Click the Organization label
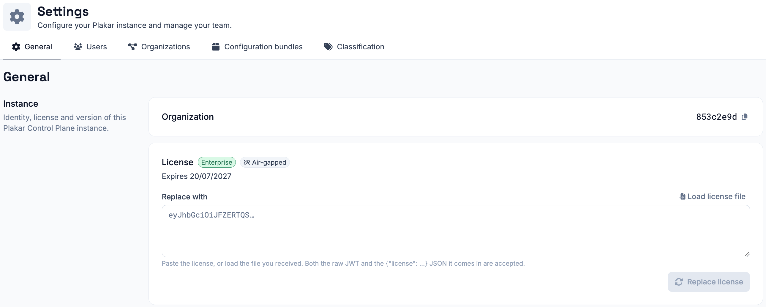The image size is (766, 307). (188, 117)
